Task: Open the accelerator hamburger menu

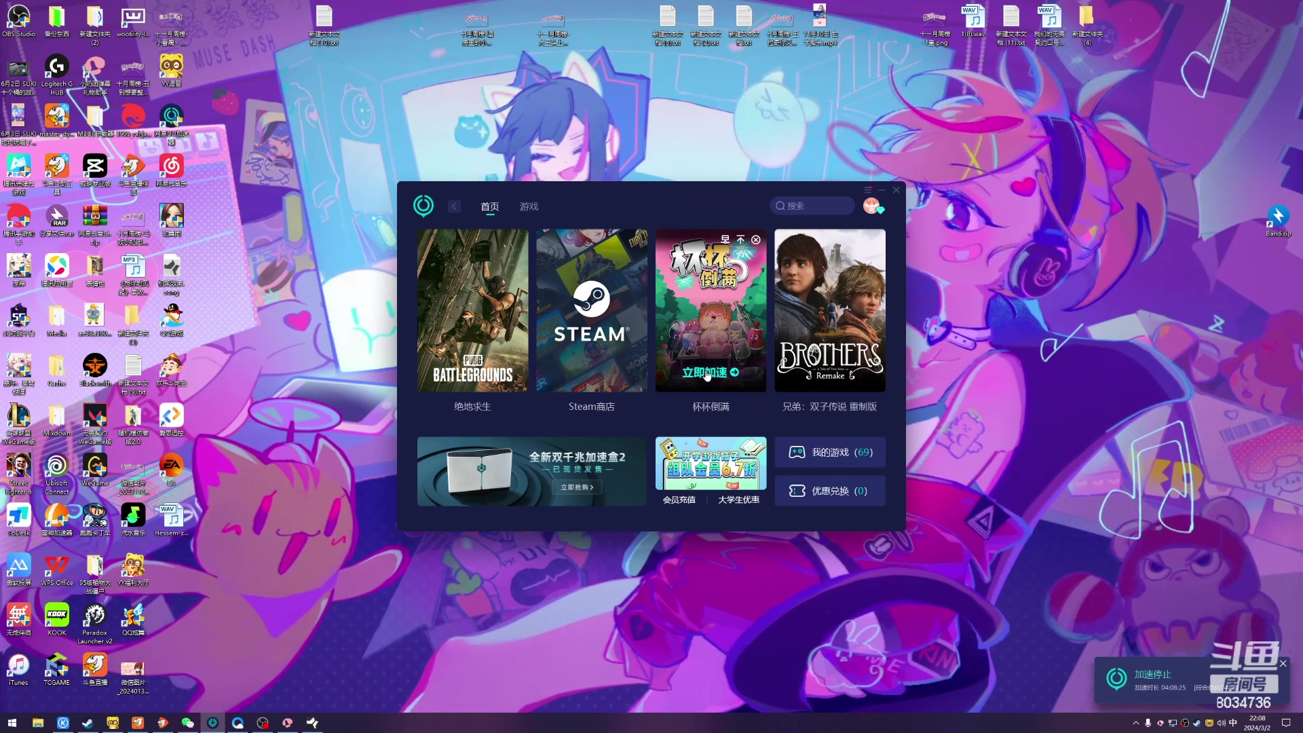Action: (868, 190)
